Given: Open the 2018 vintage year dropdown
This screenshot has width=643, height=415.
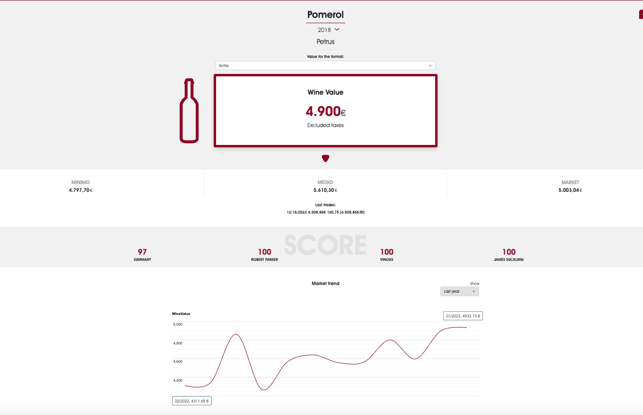Looking at the screenshot, I should (329, 30).
